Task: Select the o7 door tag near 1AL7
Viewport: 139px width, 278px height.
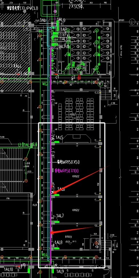Action: 53,218
